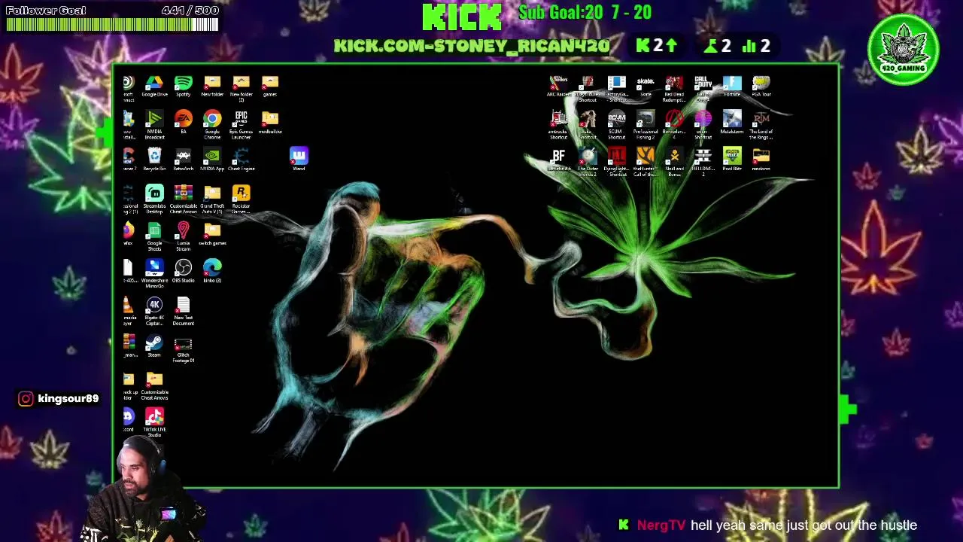963x542 pixels.
Task: Open the folder labeled New folder
Action: [212, 86]
